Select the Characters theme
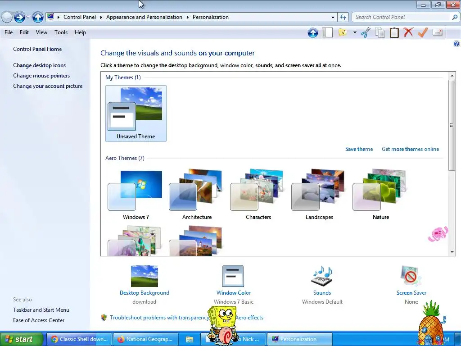This screenshot has width=461, height=346. pyautogui.click(x=258, y=195)
